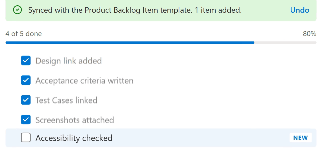Select the 'Accessibility checked' item label
The width and height of the screenshot is (322, 148).
tap(74, 138)
